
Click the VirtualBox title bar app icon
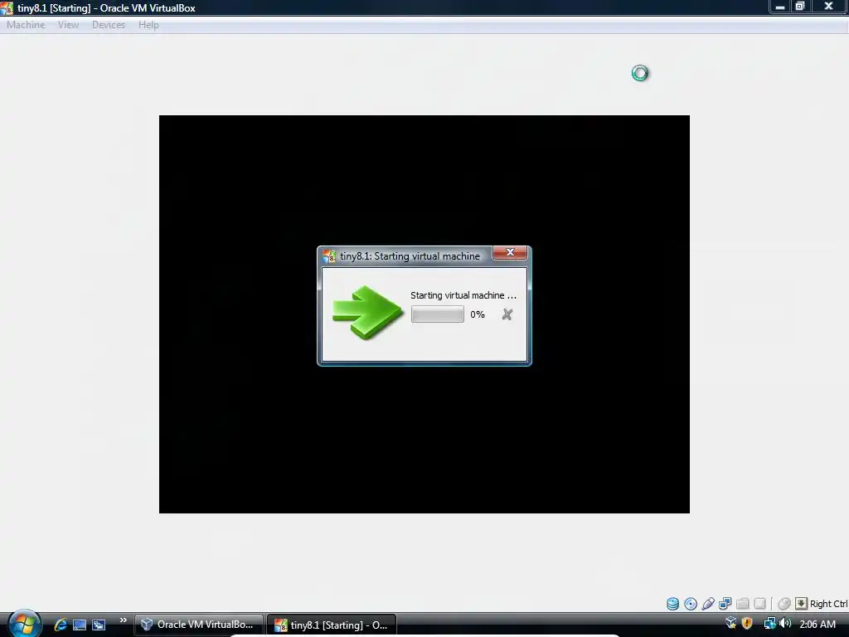tap(7, 7)
